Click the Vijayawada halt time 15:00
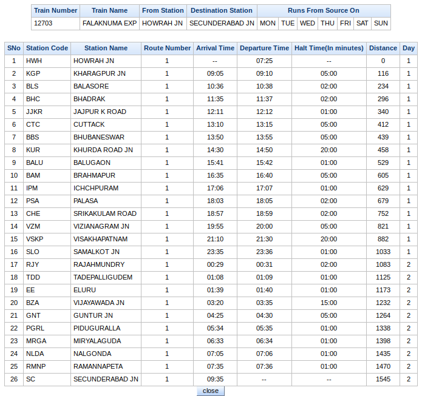 [x=328, y=303]
